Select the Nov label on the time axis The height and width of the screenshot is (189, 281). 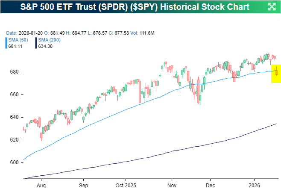171,186
